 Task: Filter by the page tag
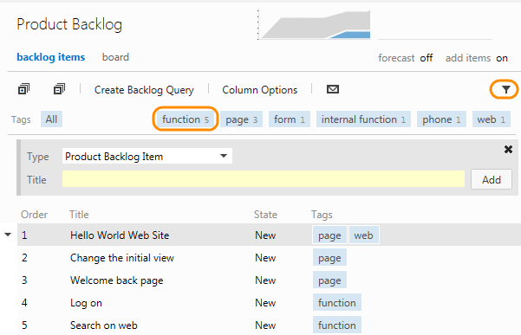[242, 119]
